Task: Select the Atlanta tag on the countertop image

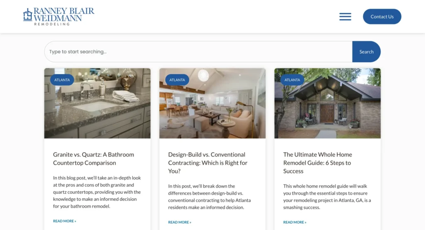Action: tap(62, 80)
